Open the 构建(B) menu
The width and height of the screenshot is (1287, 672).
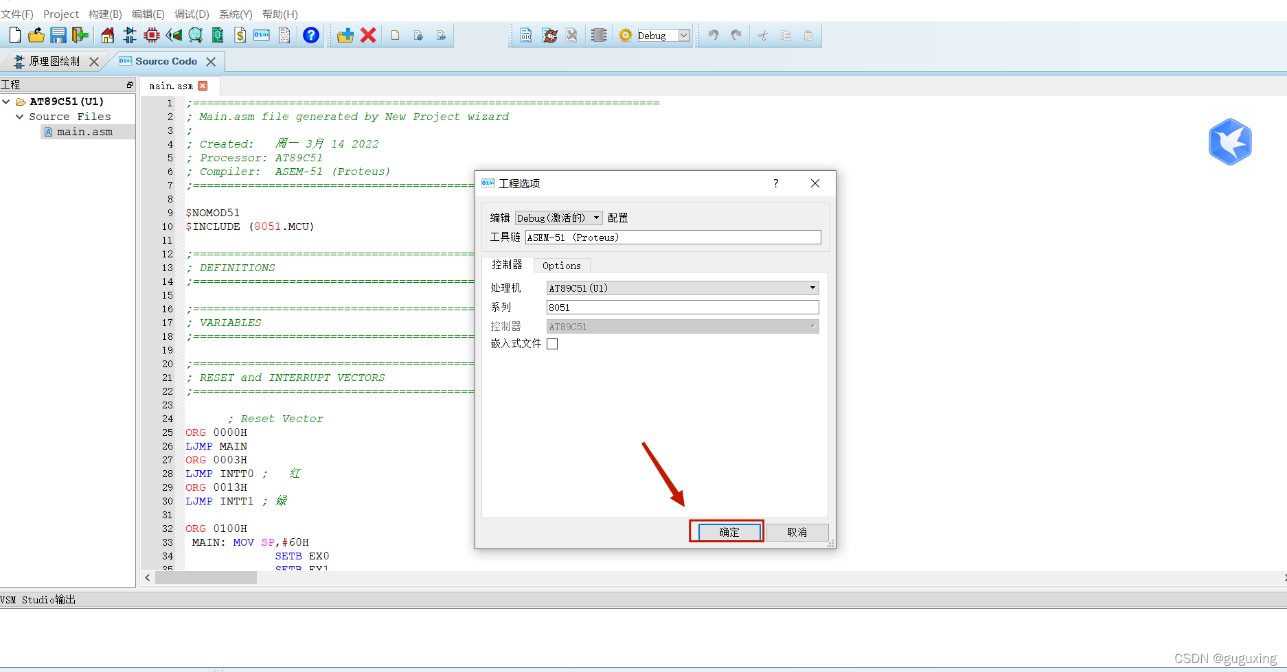[105, 14]
